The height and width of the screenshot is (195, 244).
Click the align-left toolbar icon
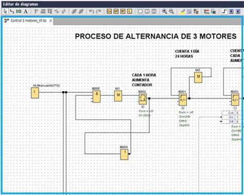pos(36,11)
